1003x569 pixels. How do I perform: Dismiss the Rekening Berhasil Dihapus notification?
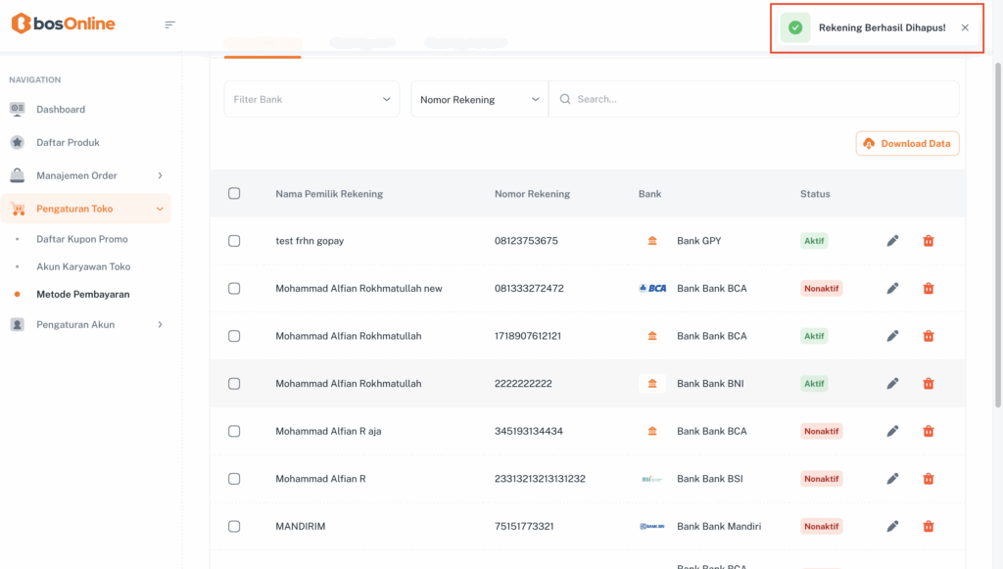[965, 27]
